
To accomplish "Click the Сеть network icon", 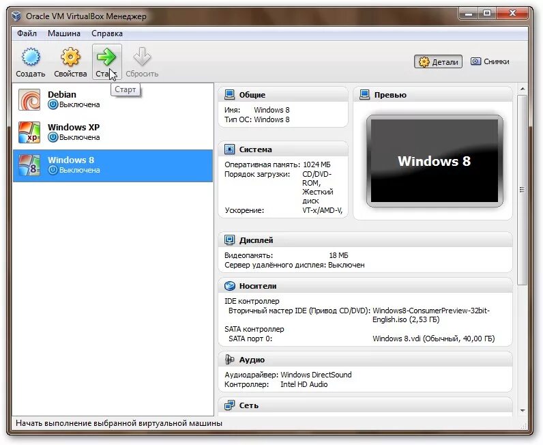I will pos(230,405).
